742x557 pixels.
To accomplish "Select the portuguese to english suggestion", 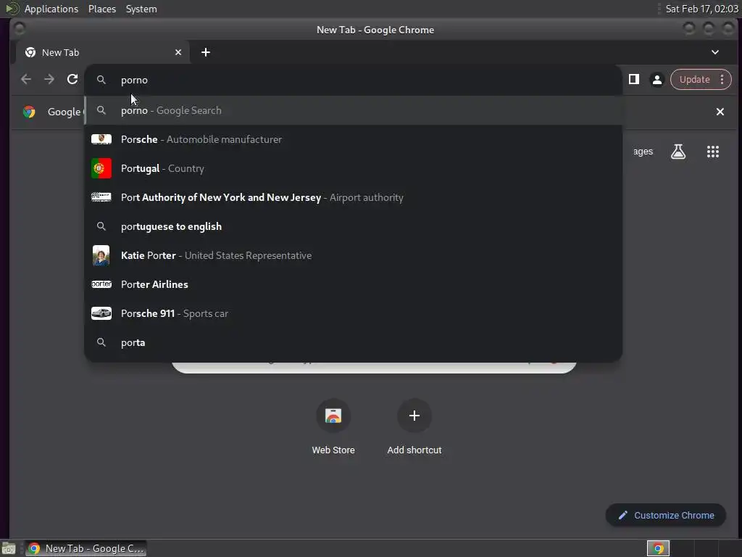I will (x=353, y=226).
